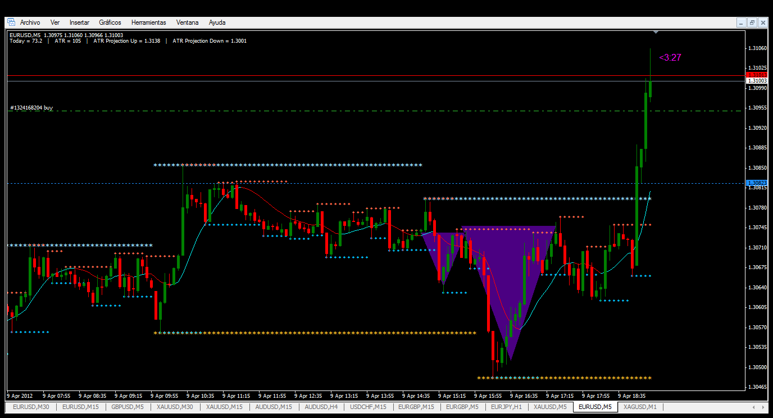Restore the inner chart window
This screenshot has height=418, width=773.
pos(752,22)
